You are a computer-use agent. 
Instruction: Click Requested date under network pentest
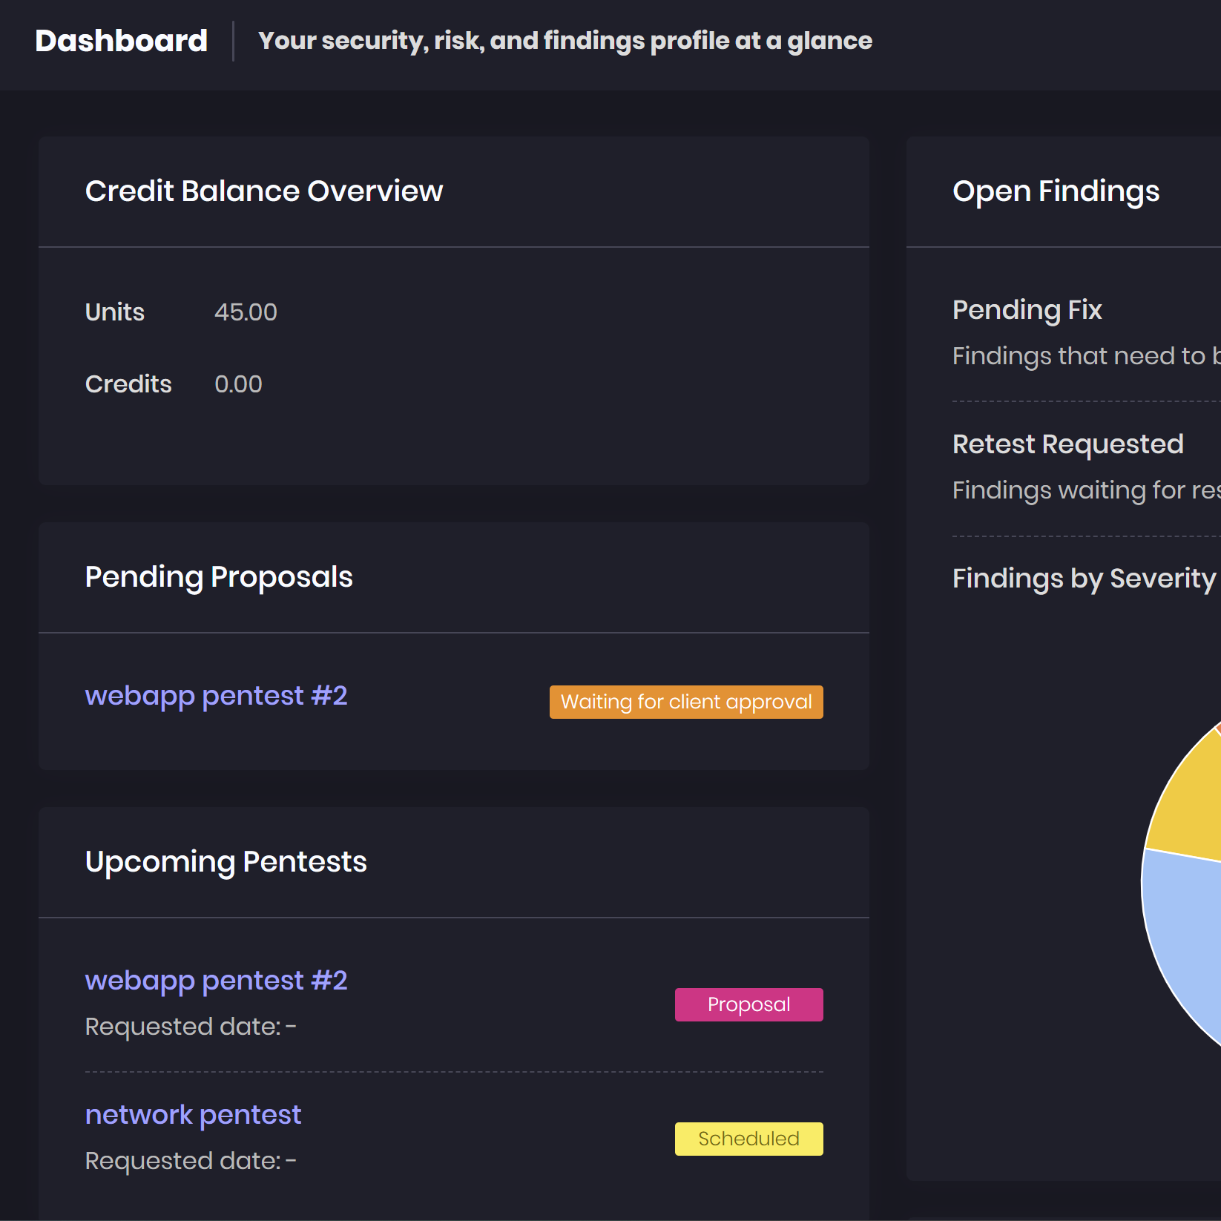pos(191,1161)
